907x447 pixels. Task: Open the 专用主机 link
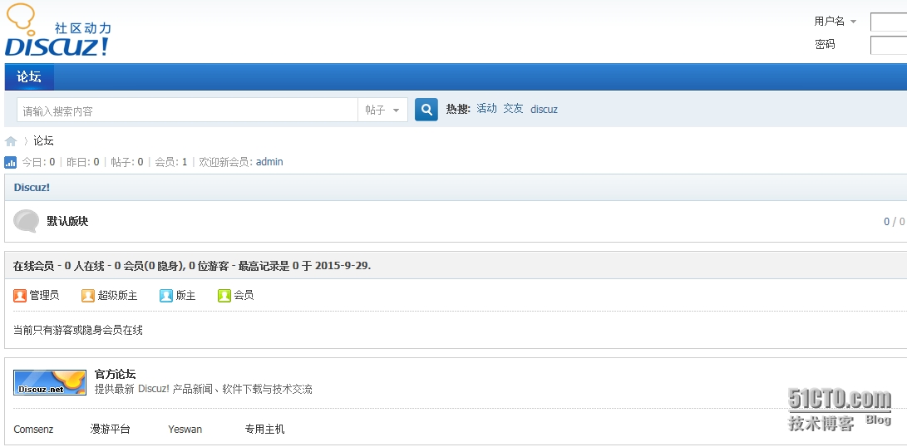(x=265, y=429)
